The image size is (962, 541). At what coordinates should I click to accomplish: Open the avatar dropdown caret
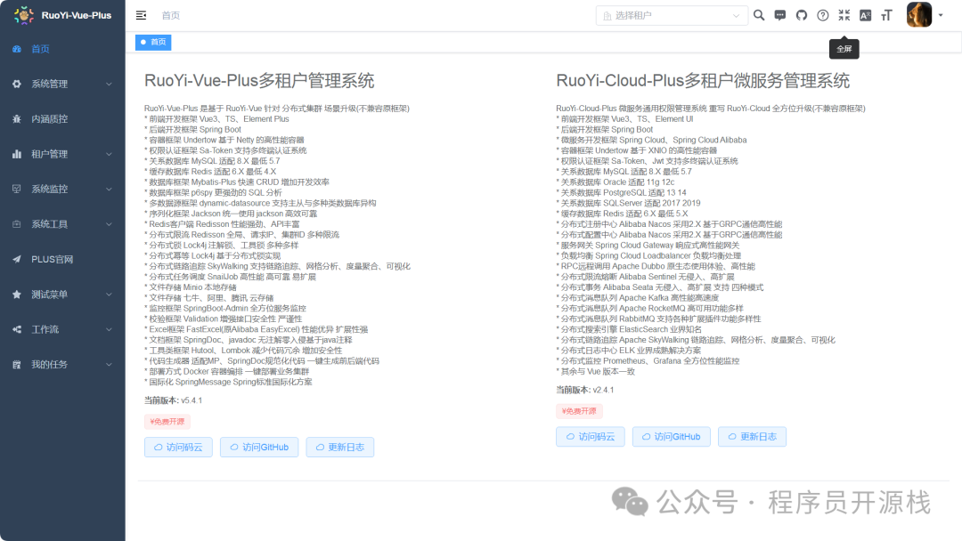(941, 15)
